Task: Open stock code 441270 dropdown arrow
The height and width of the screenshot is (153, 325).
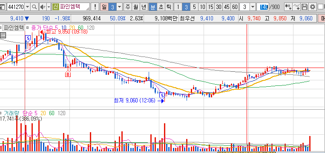Action: tap(28, 7)
